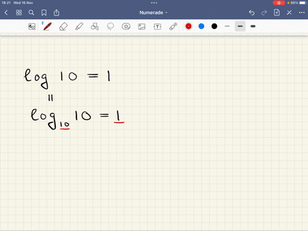Select the Shapes tool
Image resolution: width=308 pixels, height=231 pixels.
tap(94, 26)
